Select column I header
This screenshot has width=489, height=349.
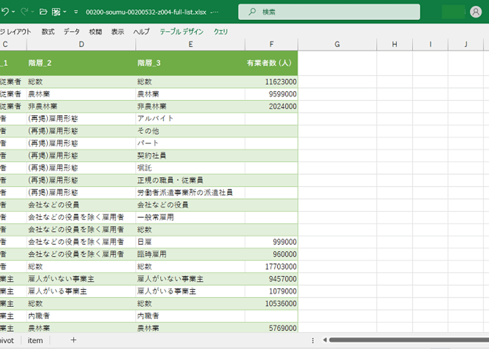[x=430, y=44]
